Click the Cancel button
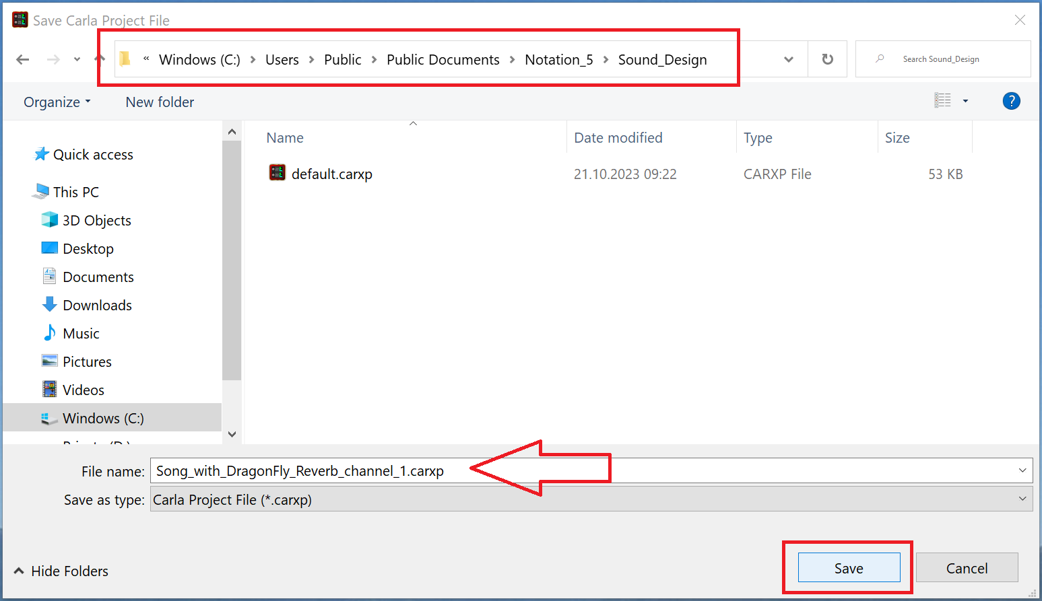 point(966,568)
